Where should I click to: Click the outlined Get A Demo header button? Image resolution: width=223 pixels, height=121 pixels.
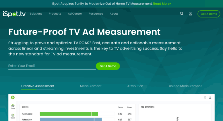[x=209, y=14]
